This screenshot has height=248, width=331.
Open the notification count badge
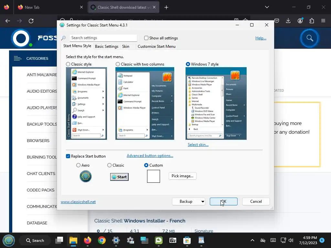[322, 240]
